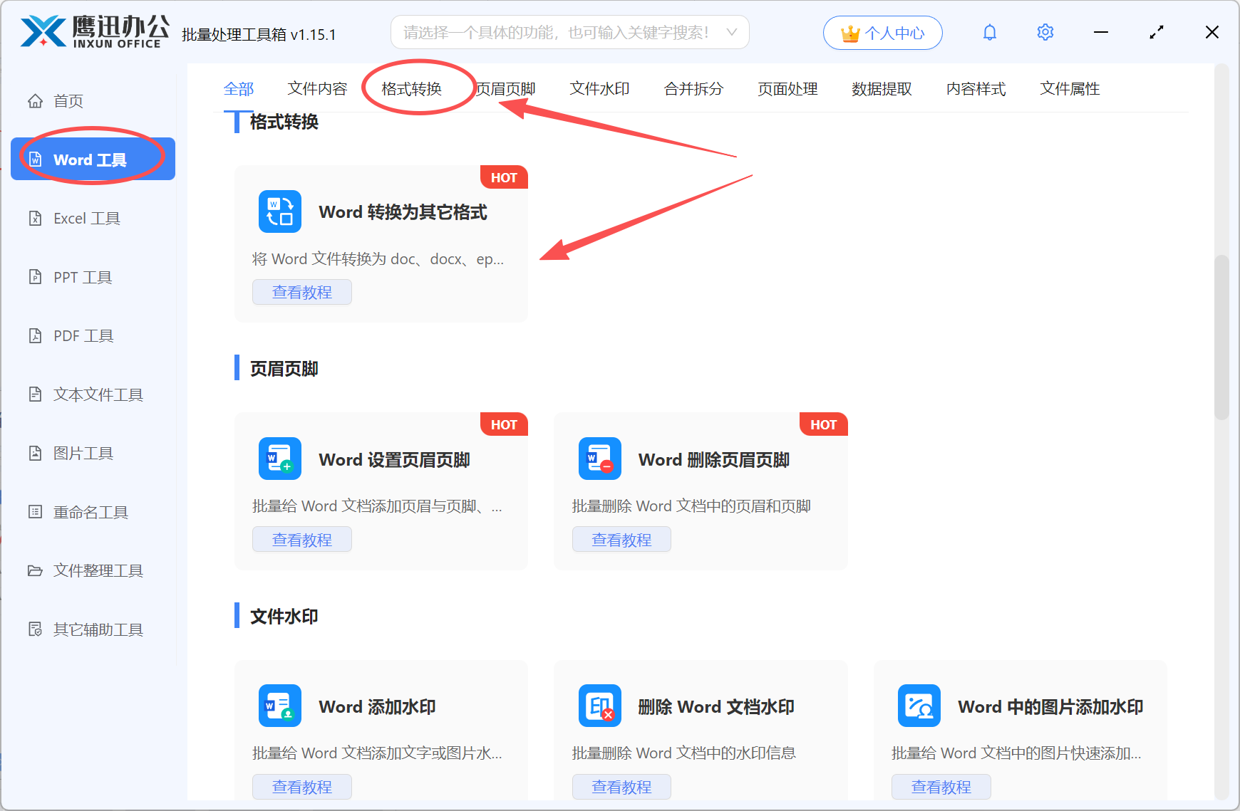
Task: Open 个人中心
Action: click(x=882, y=32)
